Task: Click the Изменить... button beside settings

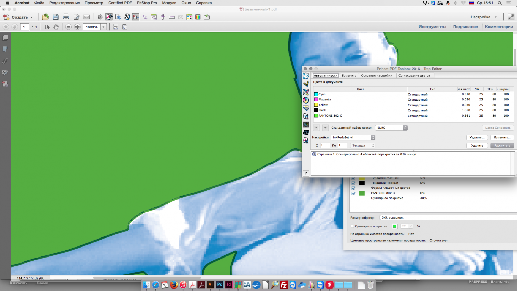Action: coord(502,137)
